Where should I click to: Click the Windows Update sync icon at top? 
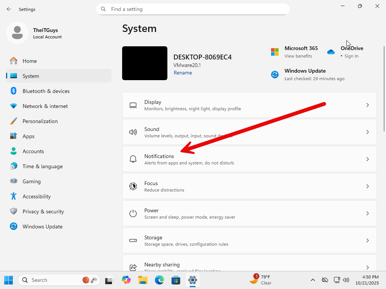click(x=275, y=75)
